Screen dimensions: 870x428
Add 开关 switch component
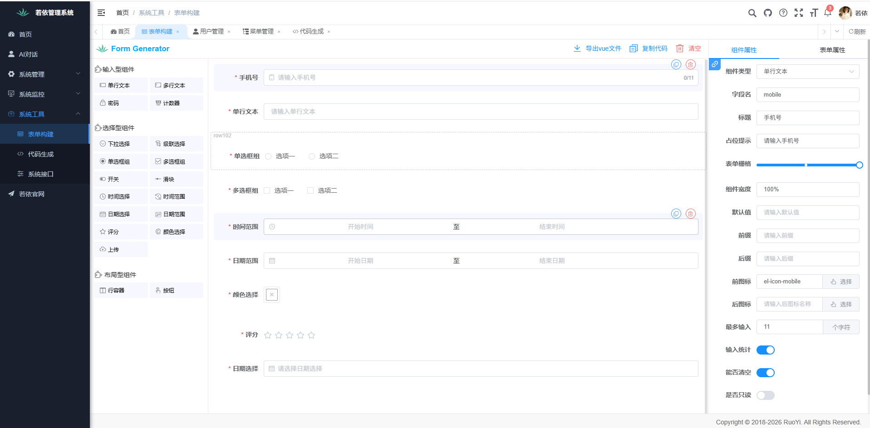(x=121, y=179)
